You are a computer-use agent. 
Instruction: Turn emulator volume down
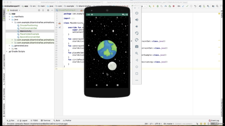click(137, 27)
